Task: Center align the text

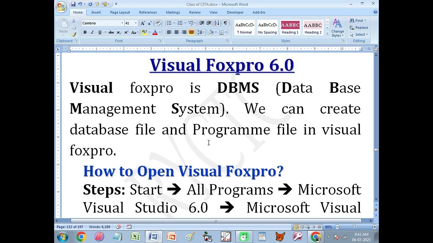Action: pyautogui.click(x=177, y=32)
